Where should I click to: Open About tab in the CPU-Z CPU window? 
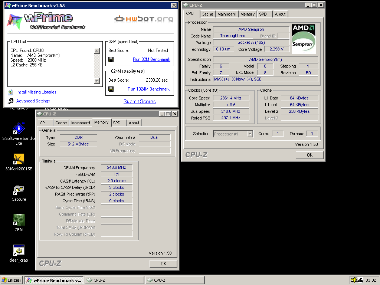(280, 14)
